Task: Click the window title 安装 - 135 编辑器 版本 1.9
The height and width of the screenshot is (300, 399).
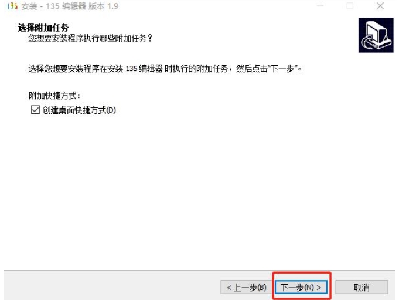Action: click(x=70, y=6)
